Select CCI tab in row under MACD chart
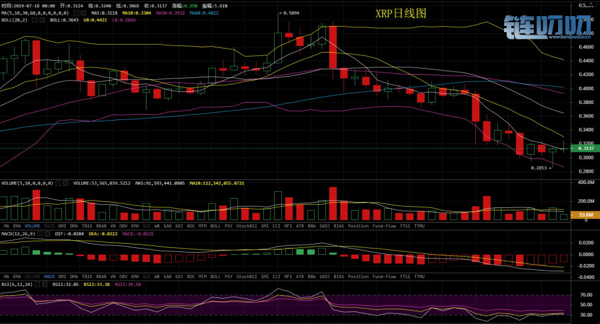 tap(276, 277)
